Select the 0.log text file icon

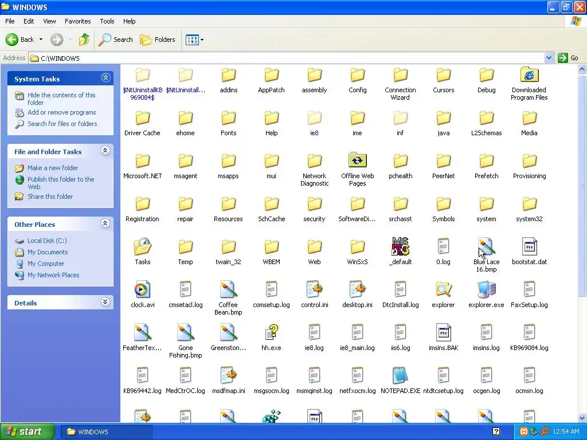[x=443, y=246]
